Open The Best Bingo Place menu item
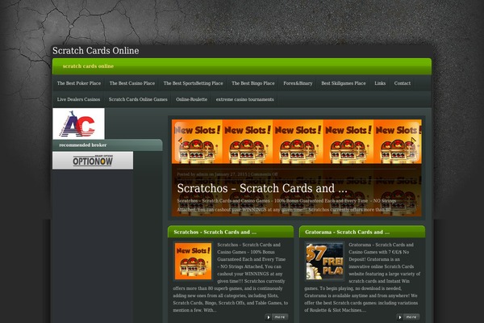484x323 pixels. [253, 83]
